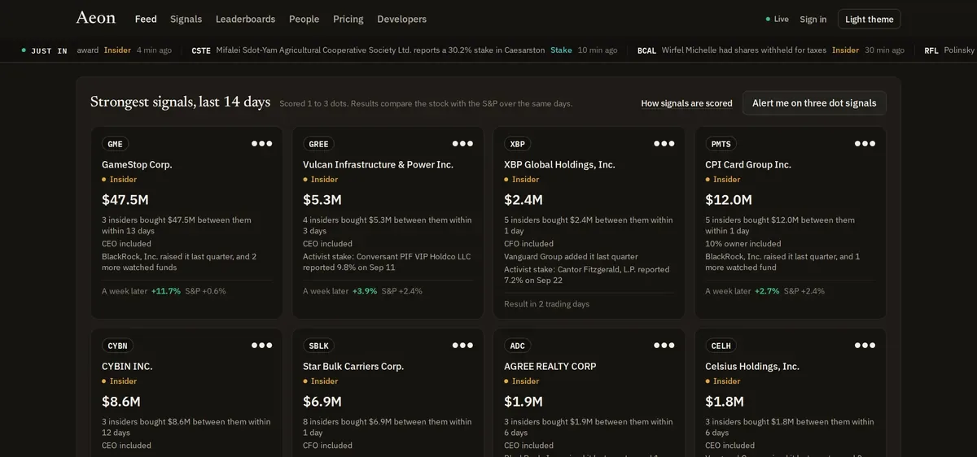Click the GREE ticker badge
Viewport: 977px width, 457px height.
click(x=318, y=144)
